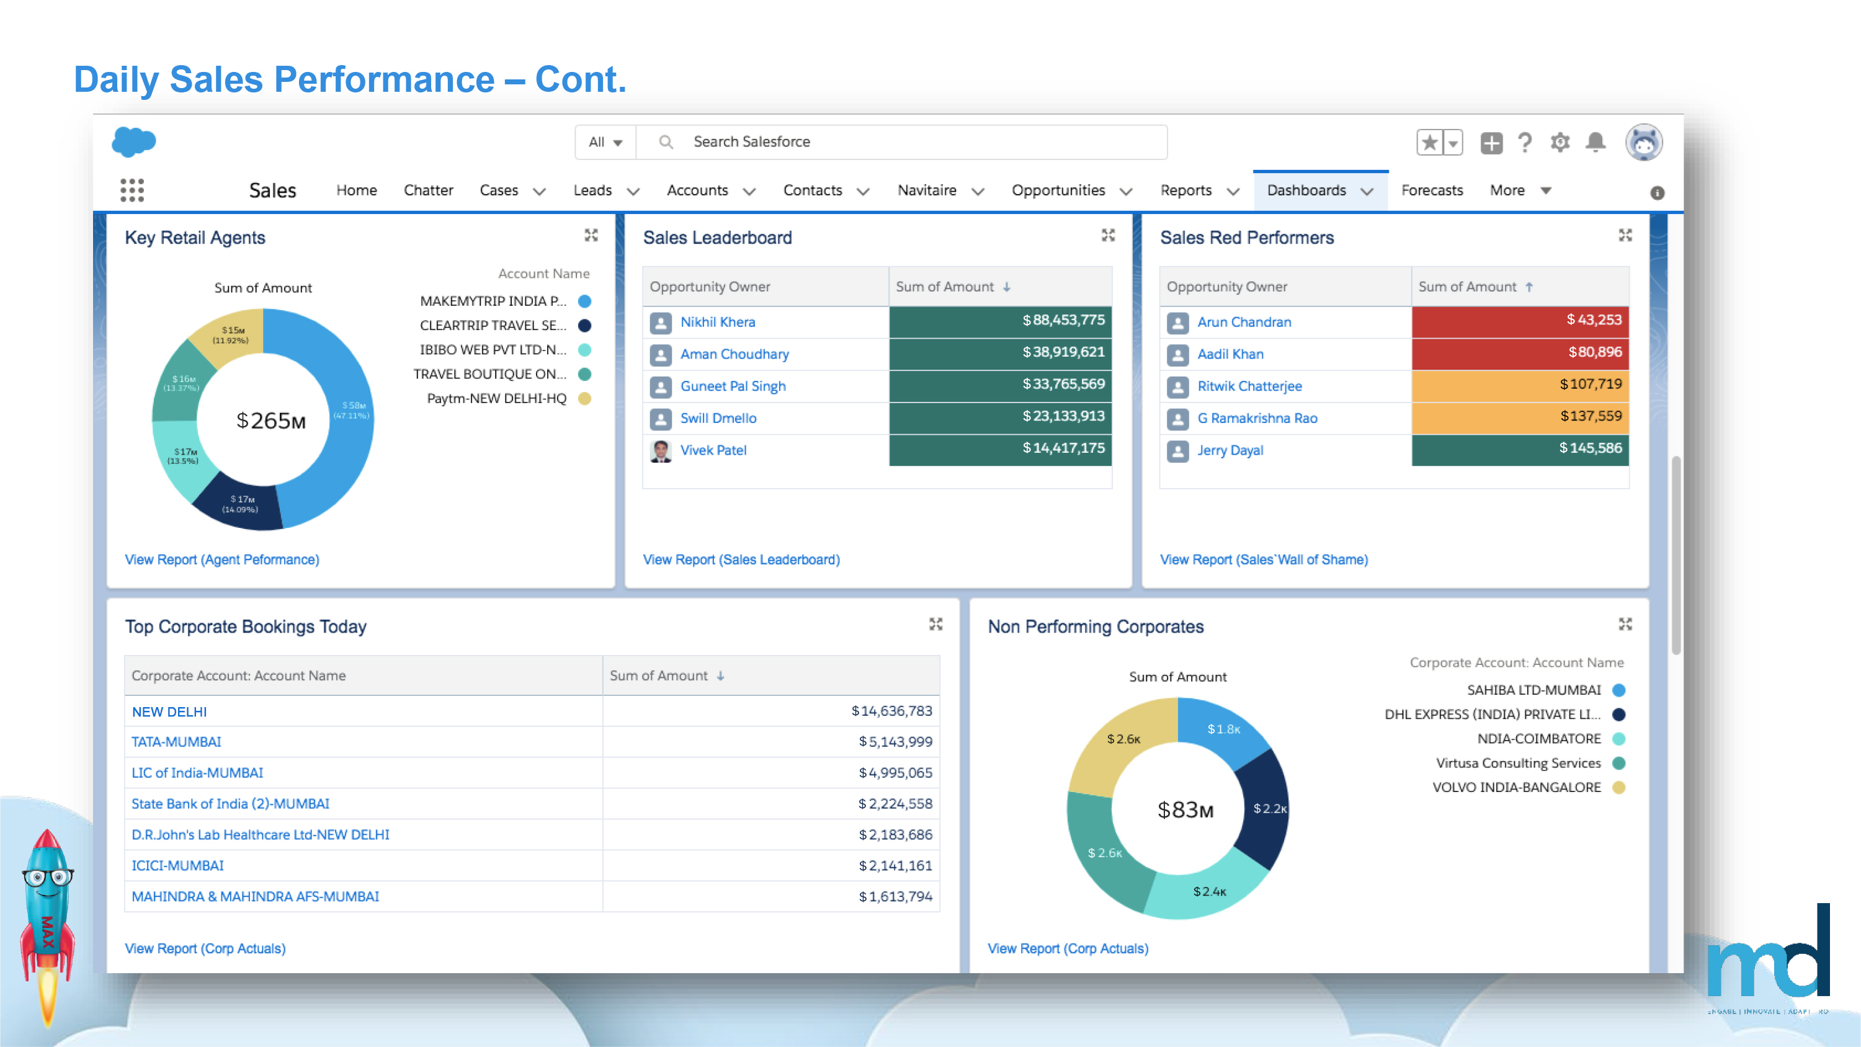
Task: Select the Dashboards tab
Action: 1306,191
